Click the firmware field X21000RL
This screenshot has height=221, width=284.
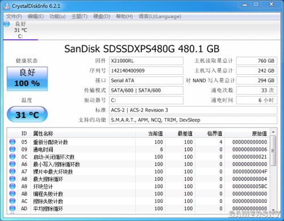point(146,61)
